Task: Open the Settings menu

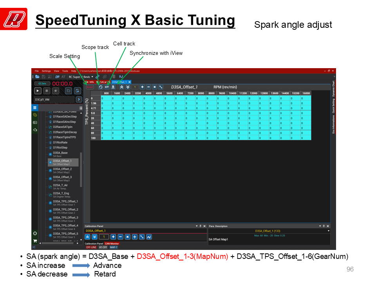Action: (46, 71)
